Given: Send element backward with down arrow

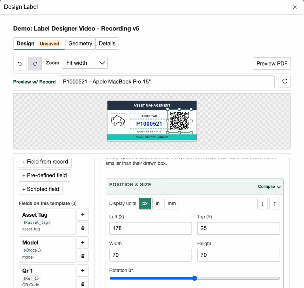Looking at the screenshot, I should coord(262,204).
